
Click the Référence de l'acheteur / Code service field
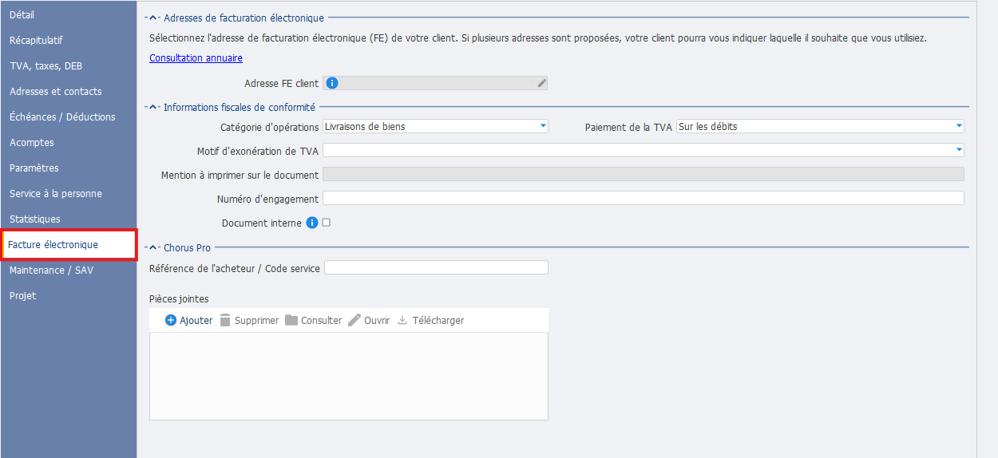(x=436, y=268)
